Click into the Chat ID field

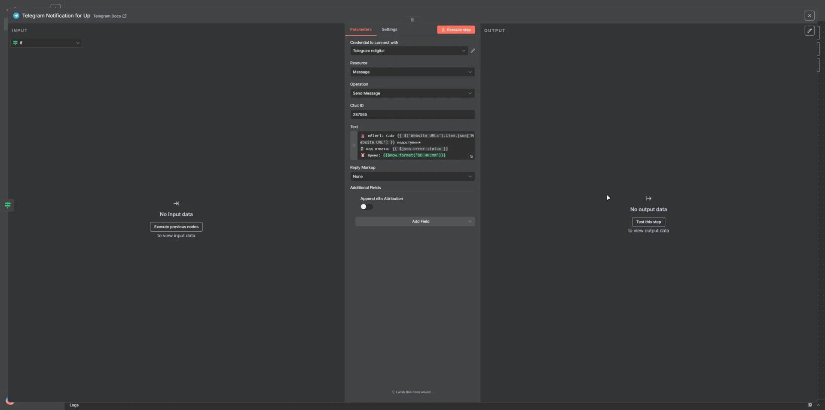[412, 115]
